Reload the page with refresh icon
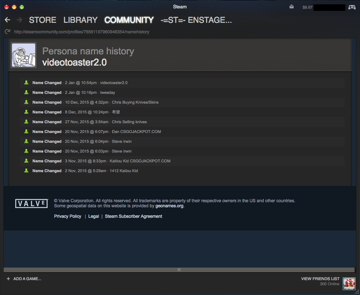The height and width of the screenshot is (295, 360). pos(8,32)
